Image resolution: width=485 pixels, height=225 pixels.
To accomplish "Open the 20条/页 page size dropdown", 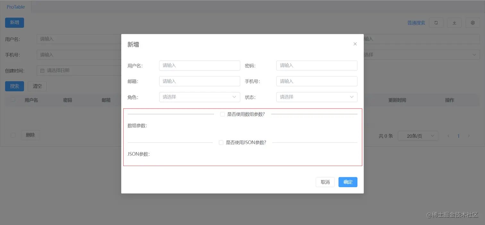I will pos(418,136).
